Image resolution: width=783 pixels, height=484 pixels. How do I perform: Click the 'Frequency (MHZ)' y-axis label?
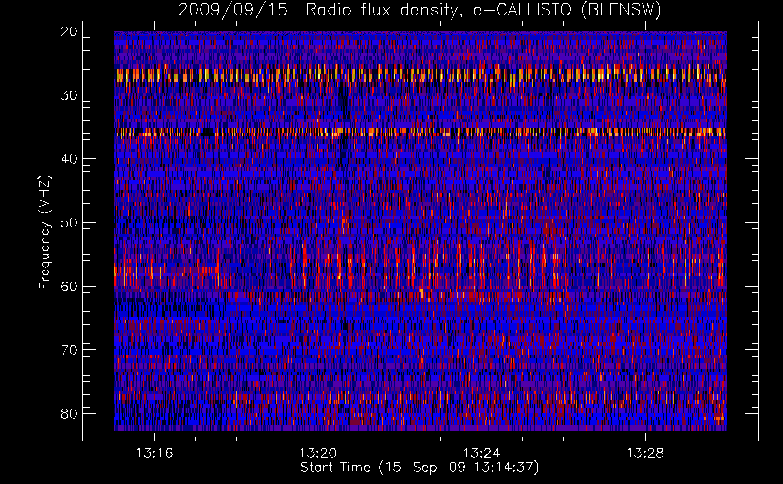pyautogui.click(x=45, y=232)
